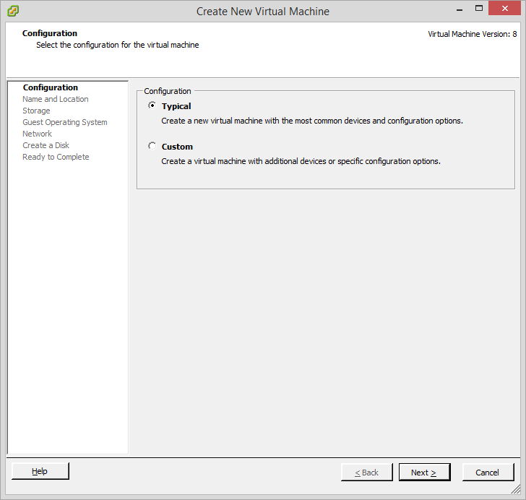
Task: Minimize the Create New Virtual Machine window
Action: tap(460, 9)
